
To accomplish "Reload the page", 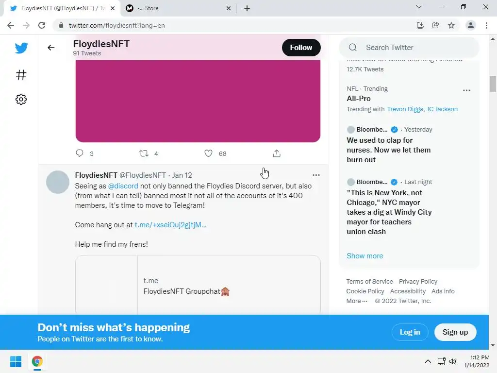I will 42,25.
